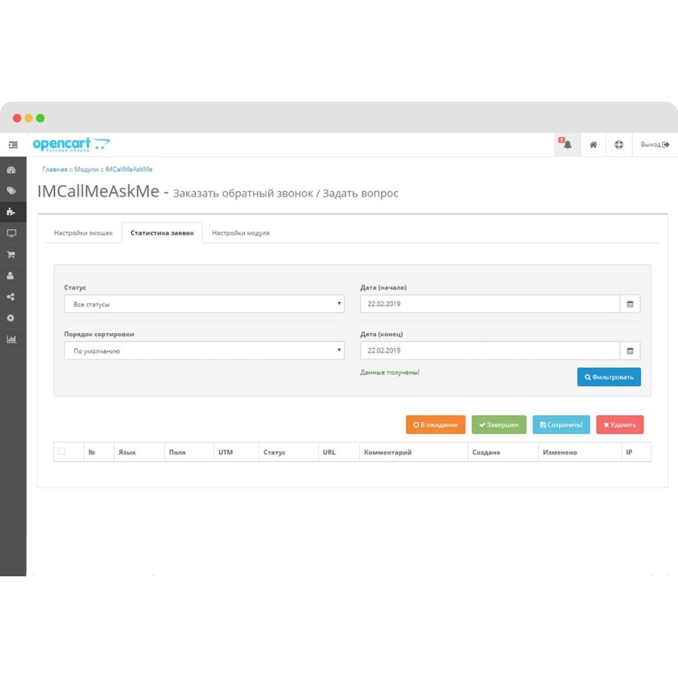Click the Выход logout link
678x678 pixels.
pyautogui.click(x=655, y=145)
